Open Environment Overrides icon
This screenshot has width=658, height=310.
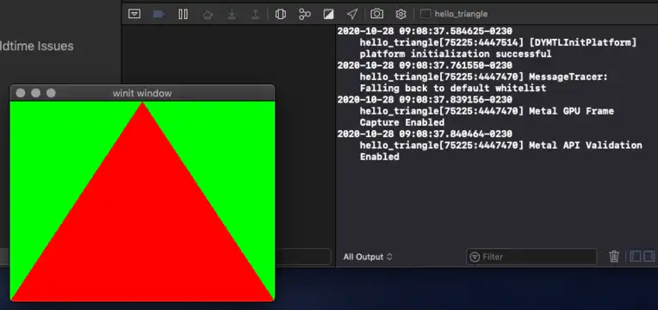329,15
